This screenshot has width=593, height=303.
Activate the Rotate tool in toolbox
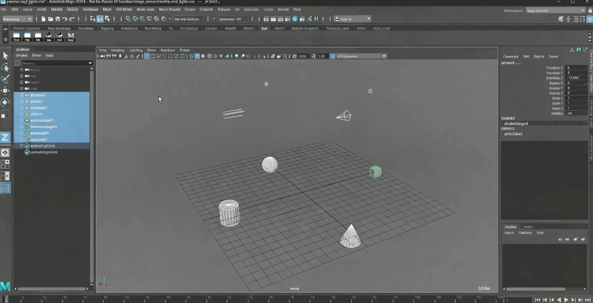[x=5, y=102]
